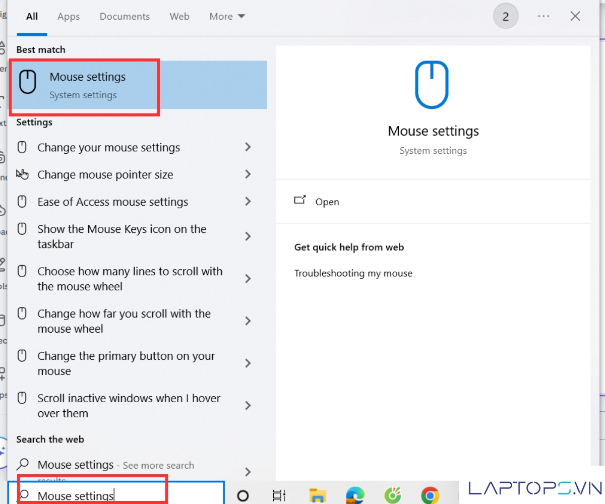Launch Google Chrome from taskbar
The image size is (605, 504).
(430, 495)
